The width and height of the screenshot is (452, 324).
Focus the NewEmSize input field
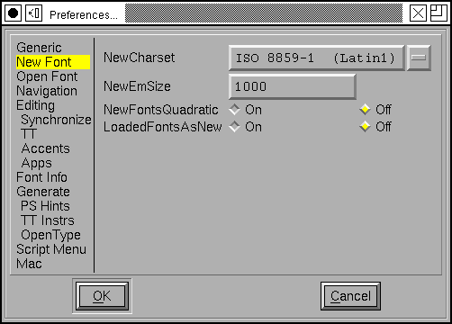pyautogui.click(x=293, y=86)
